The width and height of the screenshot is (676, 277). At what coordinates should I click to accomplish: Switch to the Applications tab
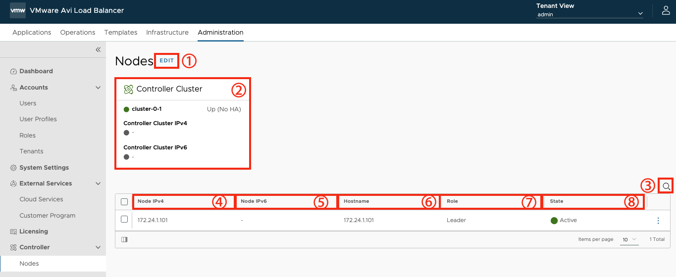32,32
